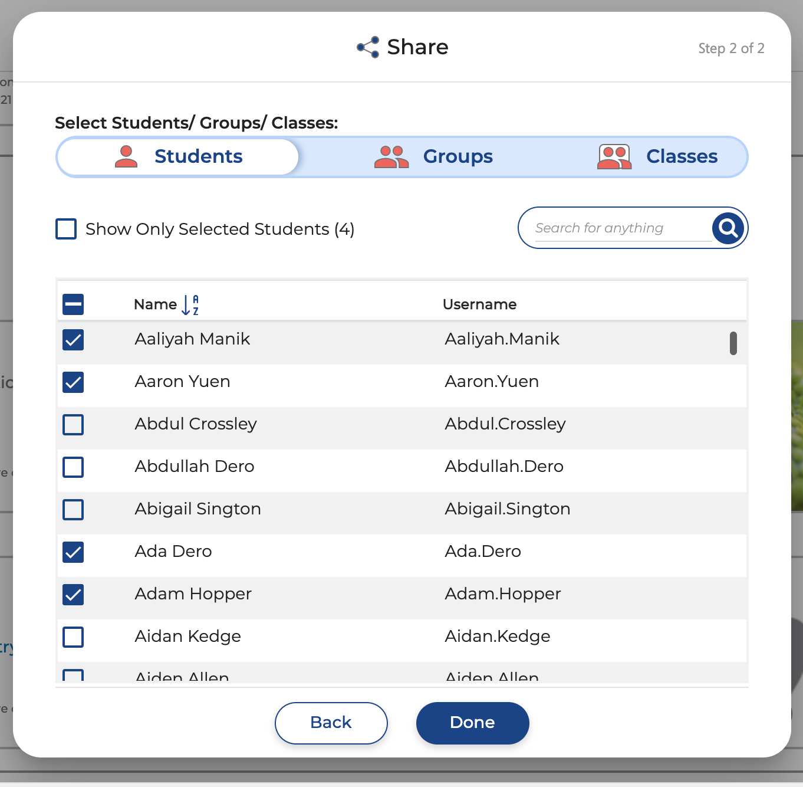Check the Aidan Kedge checkbox
Viewport: 803px width, 787px height.
point(73,637)
